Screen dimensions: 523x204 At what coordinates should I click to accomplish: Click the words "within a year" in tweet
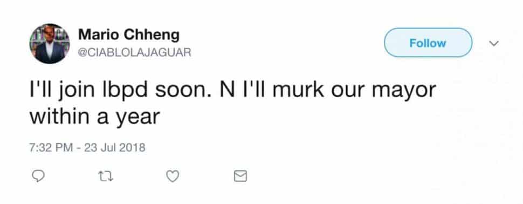[x=95, y=117]
